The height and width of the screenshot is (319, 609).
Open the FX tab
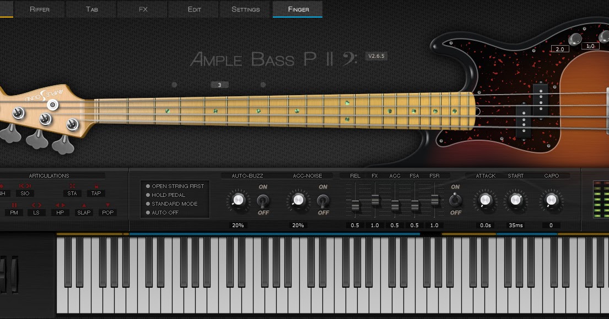tap(143, 9)
